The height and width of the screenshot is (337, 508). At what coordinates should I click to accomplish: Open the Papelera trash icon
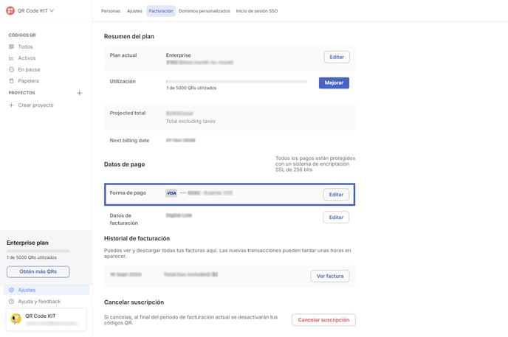(11, 80)
